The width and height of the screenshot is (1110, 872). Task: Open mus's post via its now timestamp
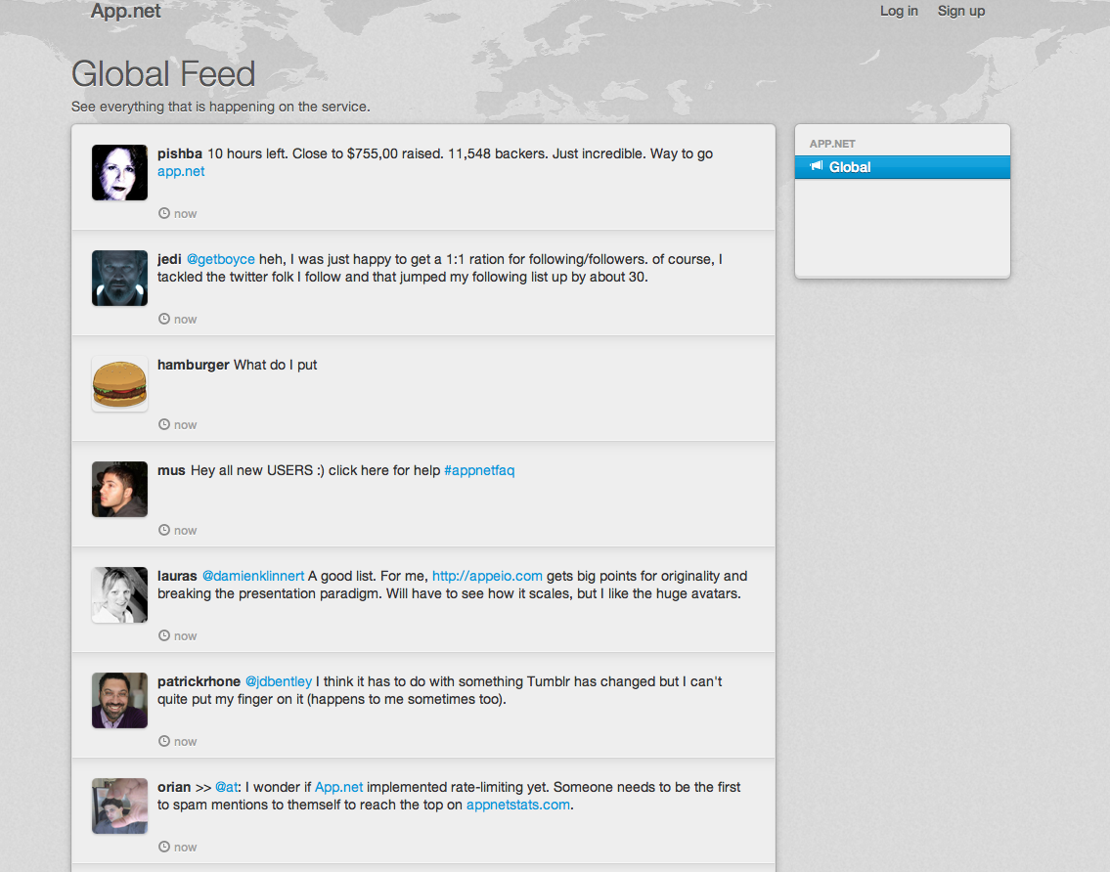tap(186, 530)
